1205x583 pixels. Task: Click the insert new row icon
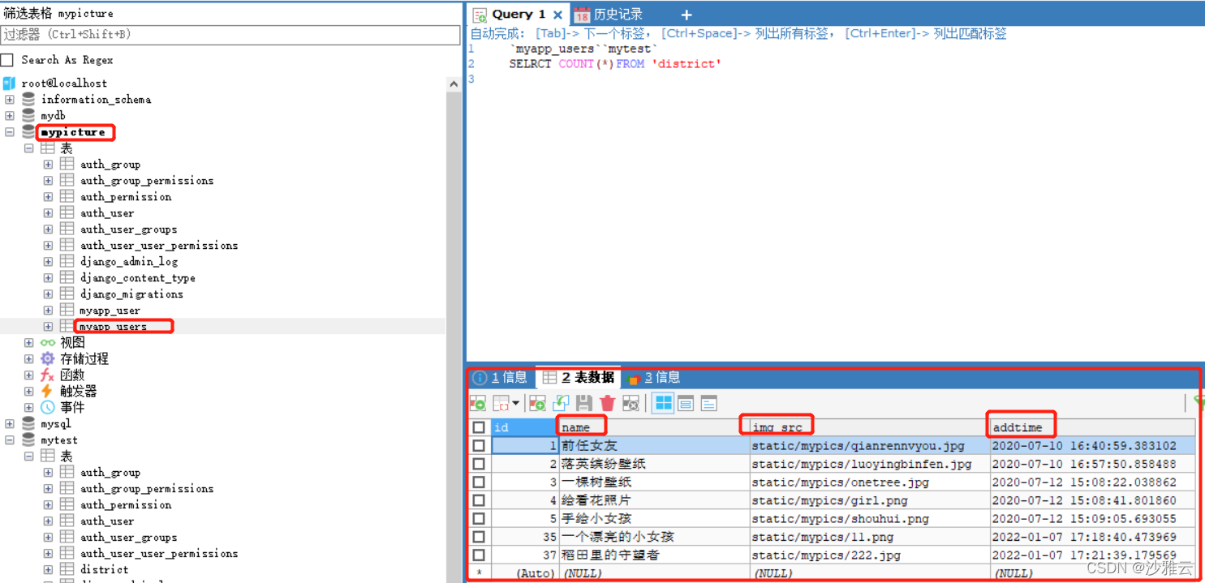tap(537, 403)
